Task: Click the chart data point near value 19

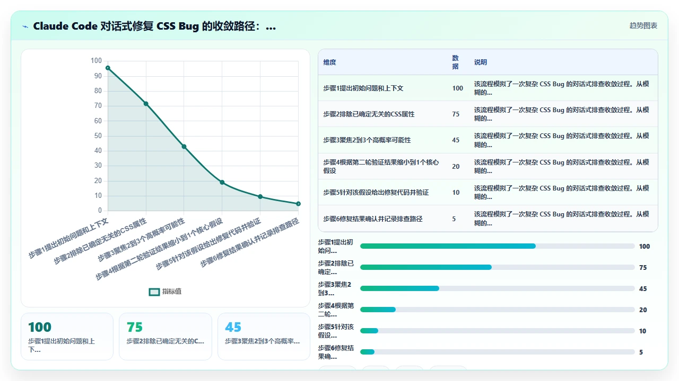Action: (x=222, y=182)
